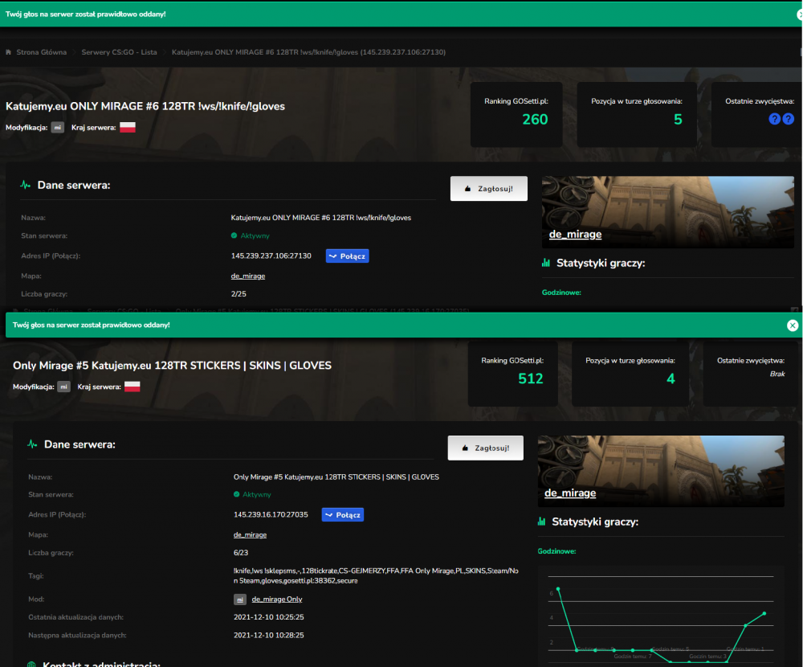Open de_mirage map link in #6 server data
Viewport: 803px width, 667px height.
[248, 276]
